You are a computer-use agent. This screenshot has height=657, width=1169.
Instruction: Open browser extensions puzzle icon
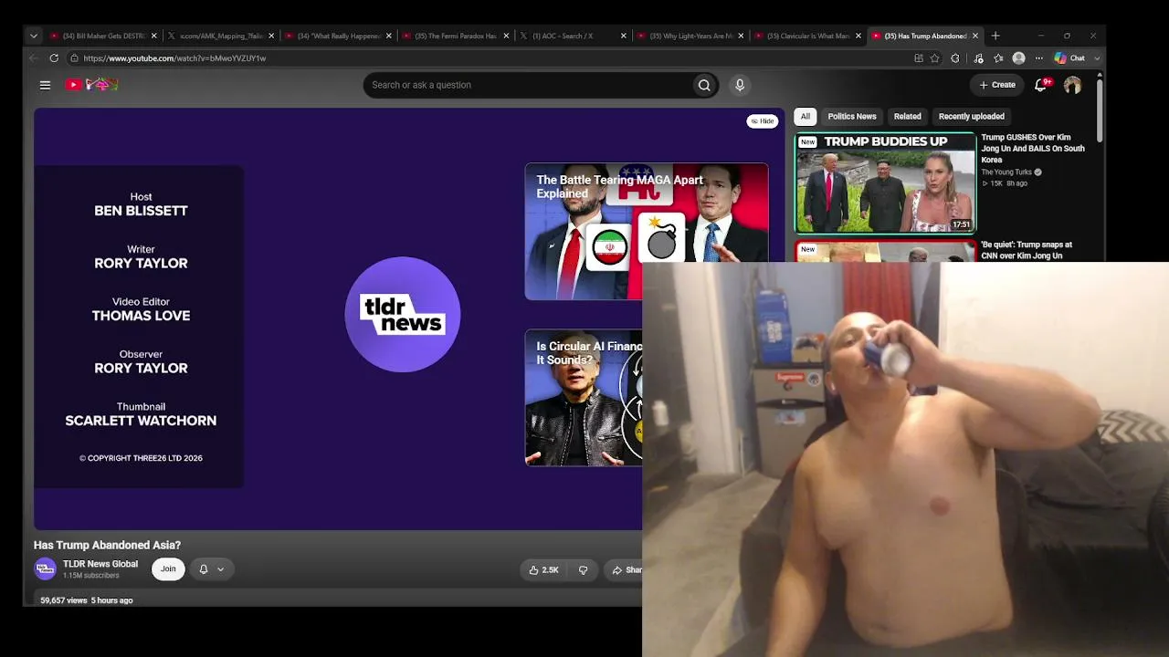tap(955, 58)
